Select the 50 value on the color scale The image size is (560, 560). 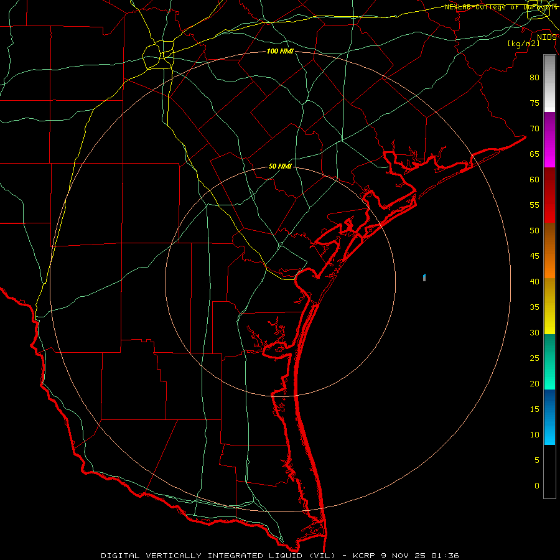(534, 230)
